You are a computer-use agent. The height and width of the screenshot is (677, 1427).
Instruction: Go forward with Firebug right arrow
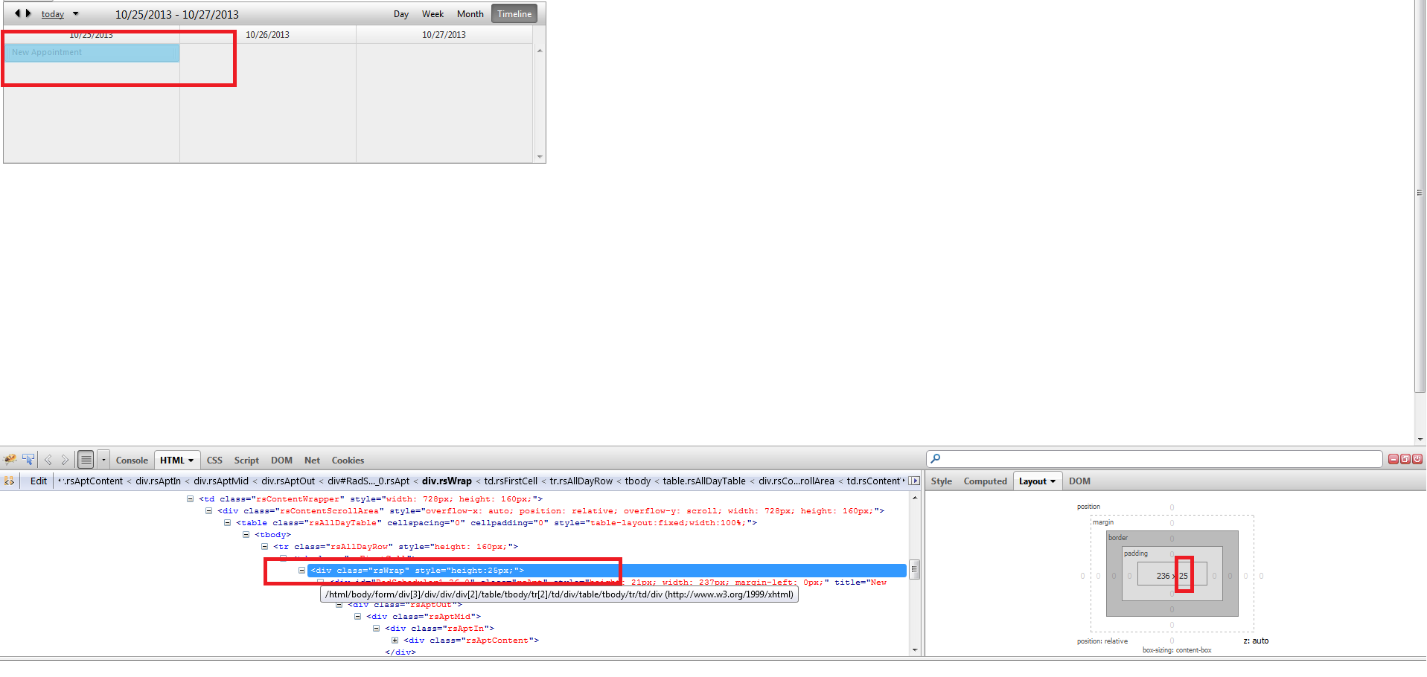tap(65, 460)
